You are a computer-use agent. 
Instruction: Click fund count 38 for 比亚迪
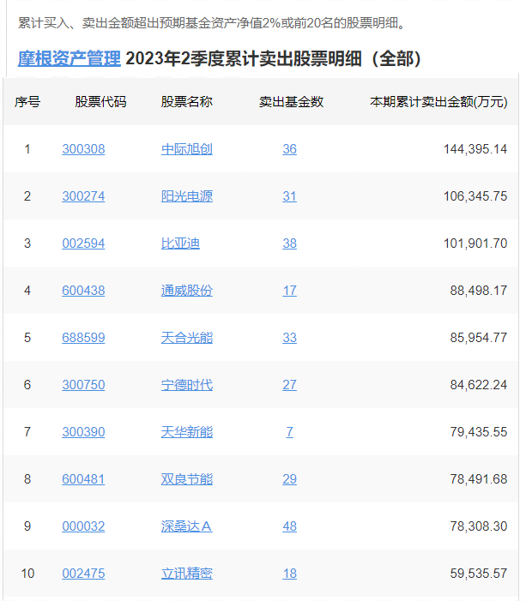click(289, 243)
